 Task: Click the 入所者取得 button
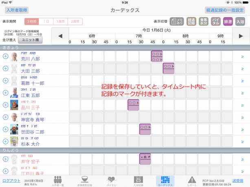(17, 10)
